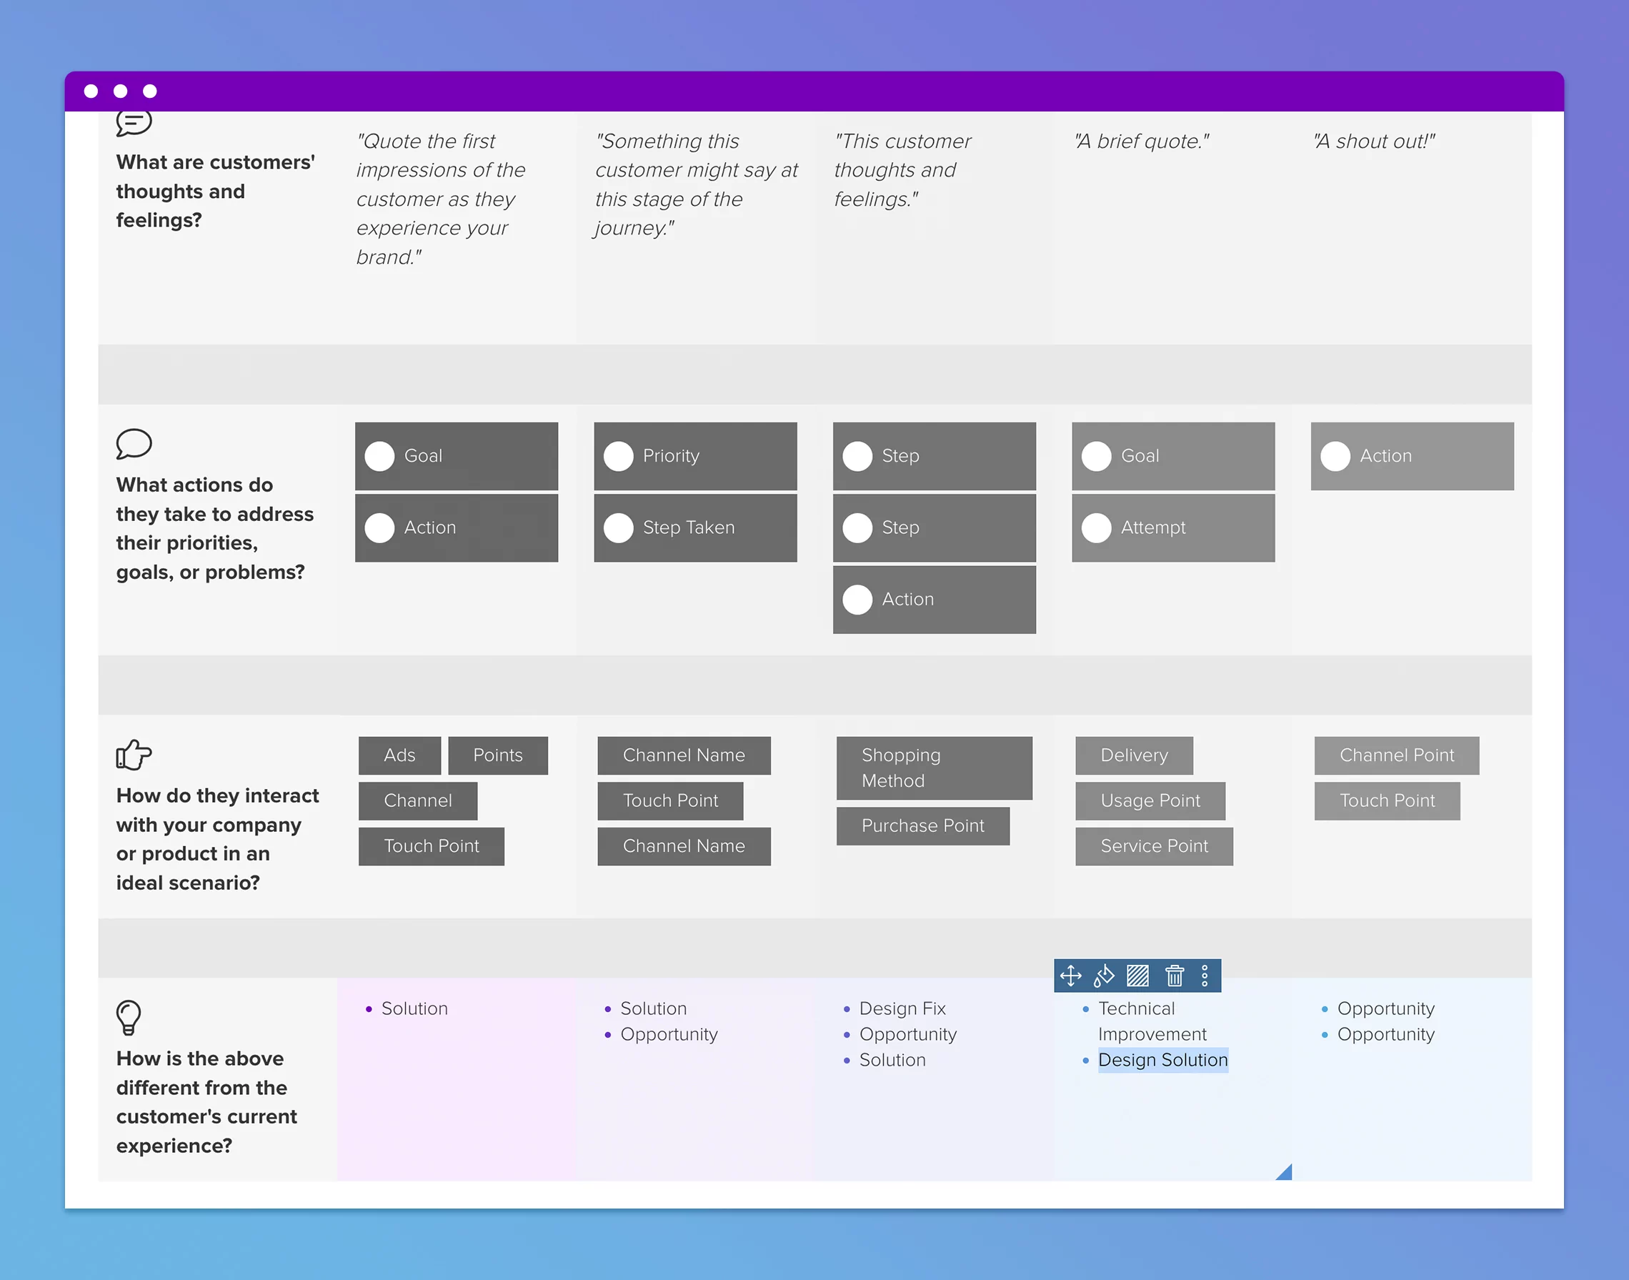Delete the note using the trash icon
Image resolution: width=1629 pixels, height=1280 pixels.
pos(1174,976)
